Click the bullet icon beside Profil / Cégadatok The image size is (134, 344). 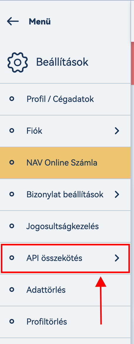click(12, 99)
